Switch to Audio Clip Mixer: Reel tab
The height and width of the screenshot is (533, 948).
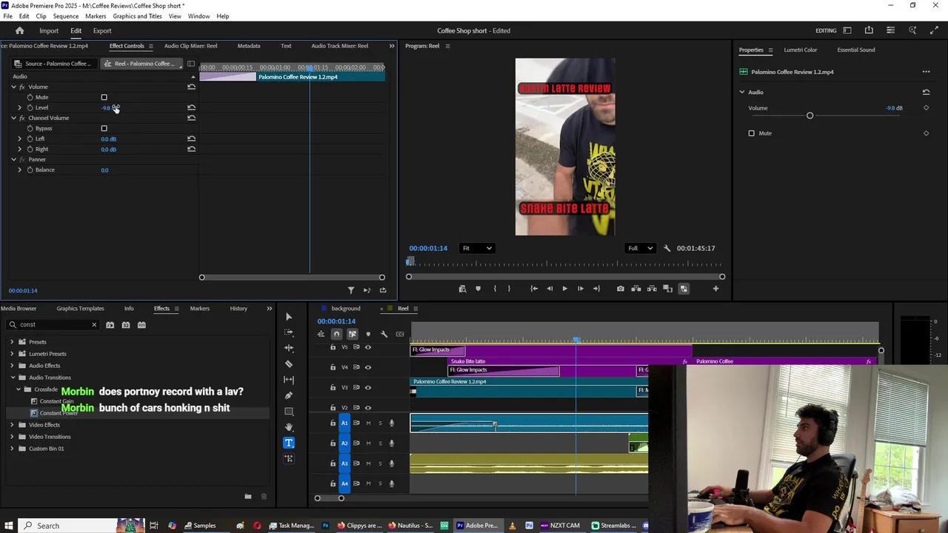[190, 46]
